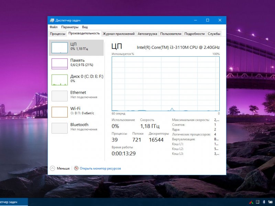Click the Дескрипторы label
Image resolution: width=275 pixels, height=206 pixels.
pos(159,134)
